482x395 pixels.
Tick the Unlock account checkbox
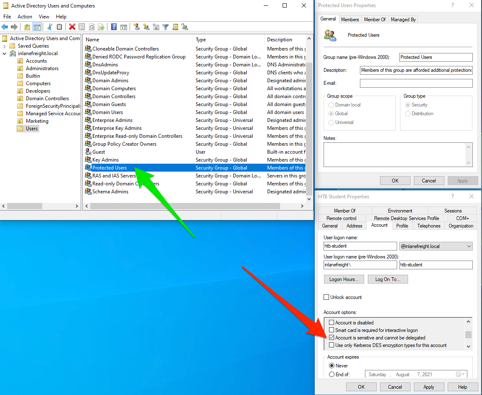[326, 297]
